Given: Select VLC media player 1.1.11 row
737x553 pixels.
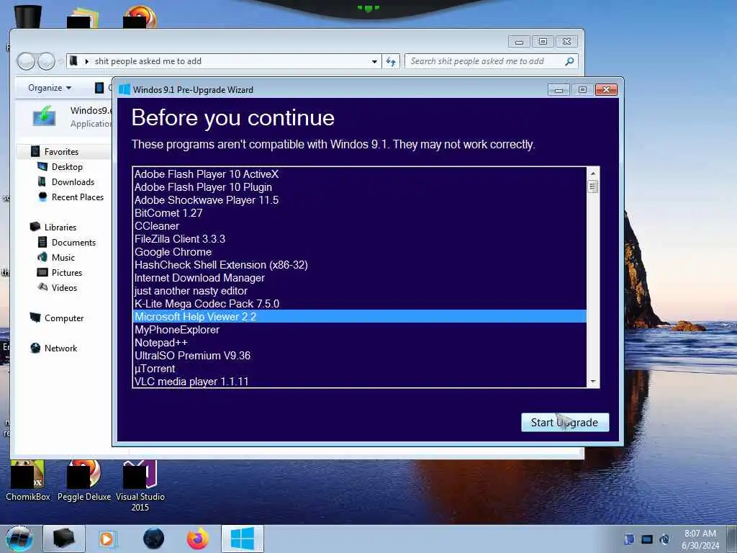Looking at the screenshot, I should click(x=360, y=382).
